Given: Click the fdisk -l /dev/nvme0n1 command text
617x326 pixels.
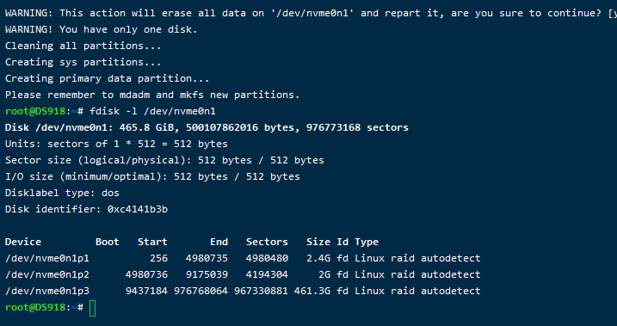Looking at the screenshot, I should click(x=152, y=111).
